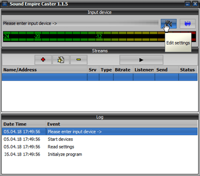The image size is (200, 176).
Task: Start streaming with the play button
Action: [141, 60]
